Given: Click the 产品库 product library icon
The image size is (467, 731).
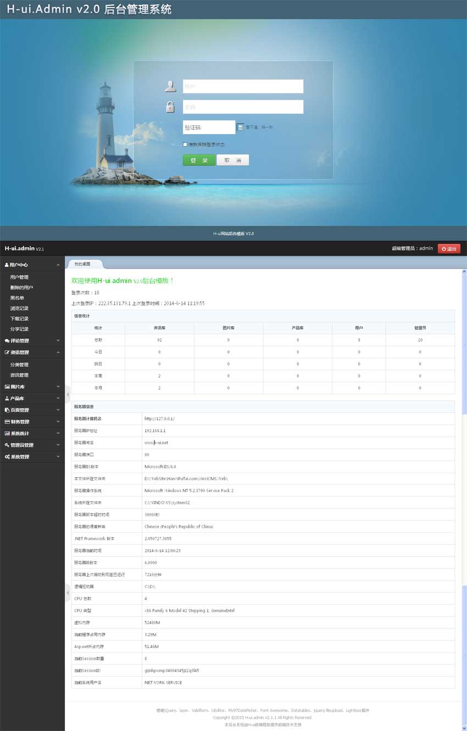Looking at the screenshot, I should pos(7,398).
